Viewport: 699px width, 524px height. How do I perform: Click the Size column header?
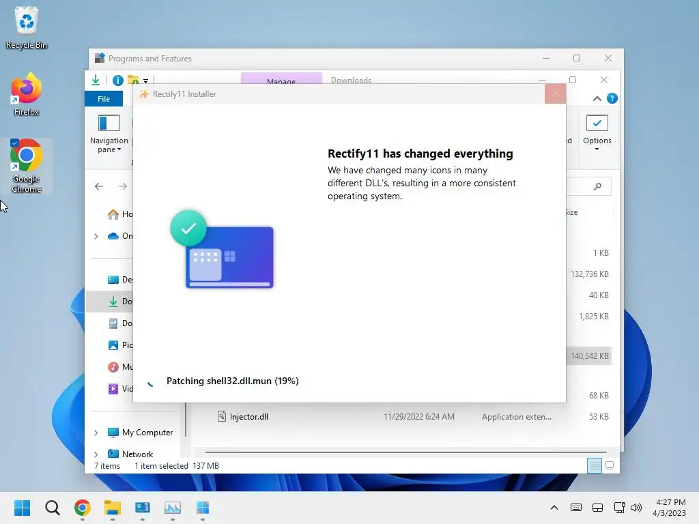pyautogui.click(x=572, y=213)
